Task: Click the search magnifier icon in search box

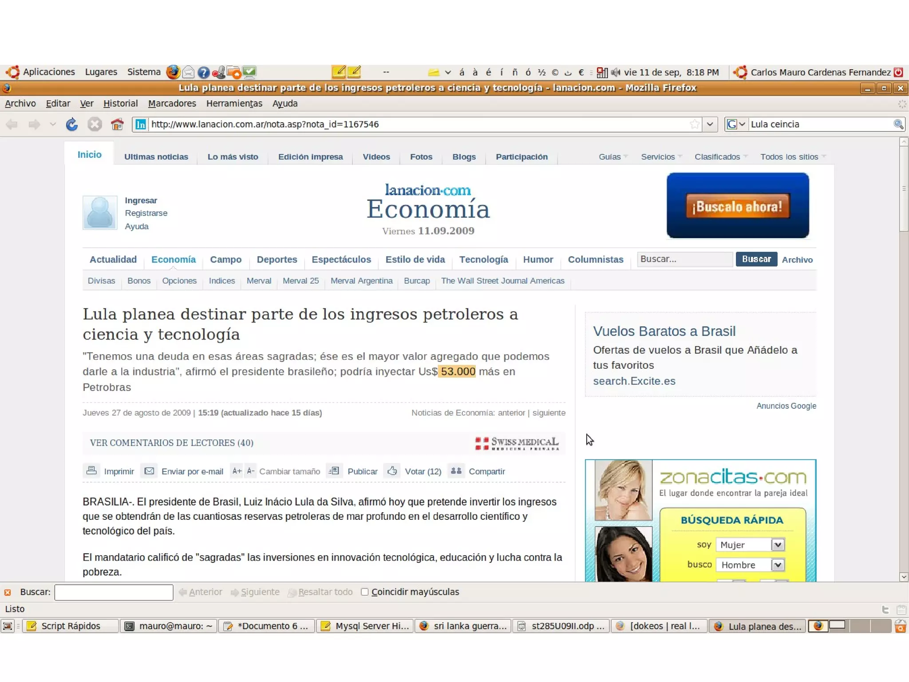Action: (898, 124)
